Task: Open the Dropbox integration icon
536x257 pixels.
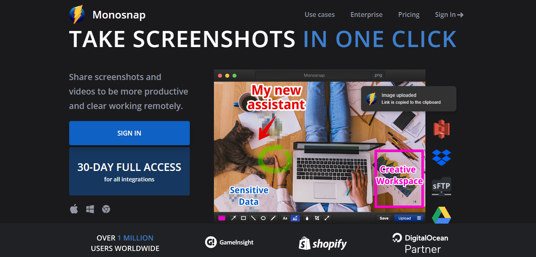Action: point(442,157)
